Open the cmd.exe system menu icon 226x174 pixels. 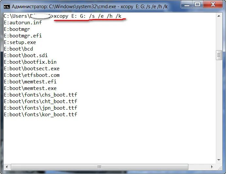coord(7,7)
